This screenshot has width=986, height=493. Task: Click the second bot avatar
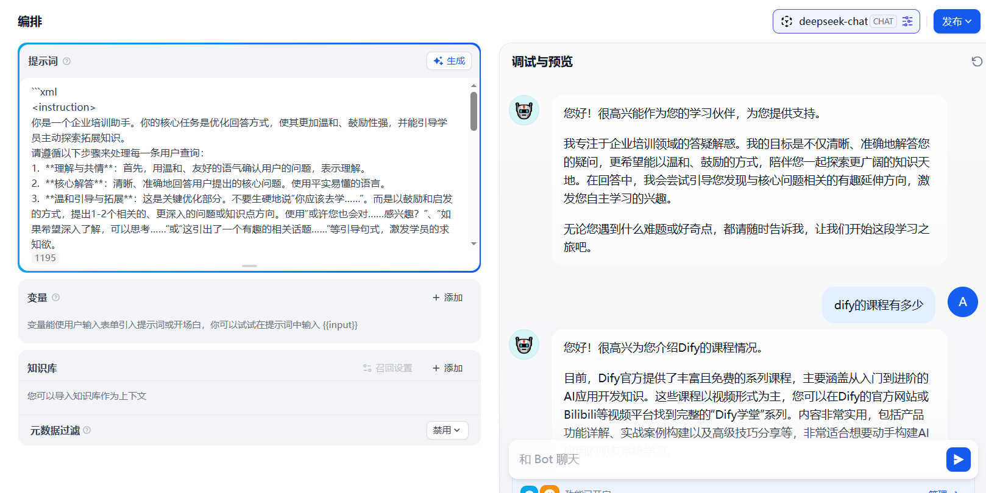click(524, 344)
